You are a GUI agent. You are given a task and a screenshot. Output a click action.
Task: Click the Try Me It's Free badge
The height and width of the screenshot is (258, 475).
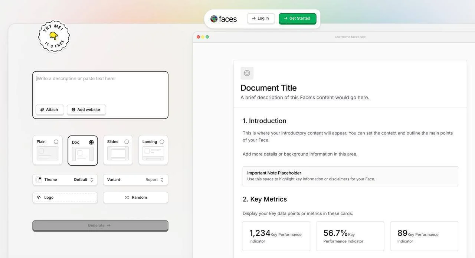click(54, 36)
